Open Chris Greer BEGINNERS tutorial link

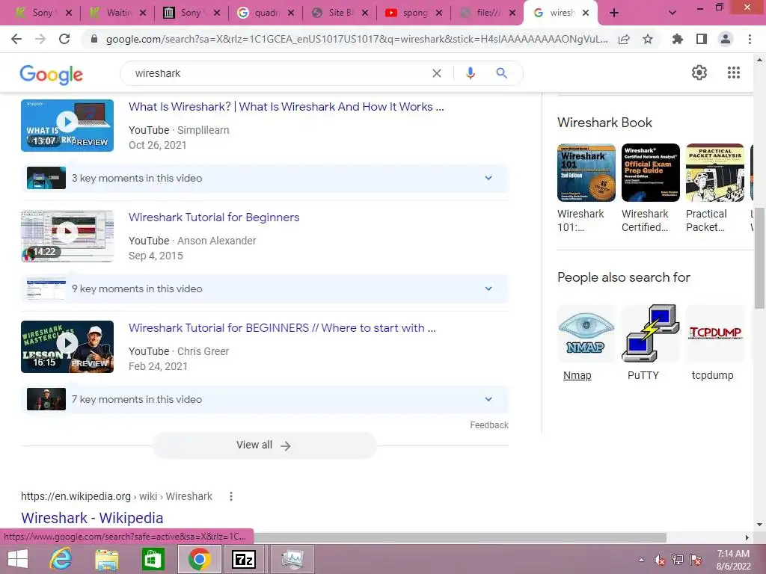point(282,327)
